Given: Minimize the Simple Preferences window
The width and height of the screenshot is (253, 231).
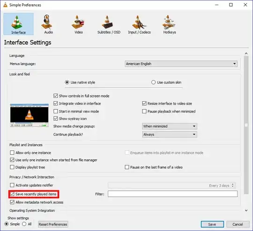Looking at the screenshot, I should point(217,5).
